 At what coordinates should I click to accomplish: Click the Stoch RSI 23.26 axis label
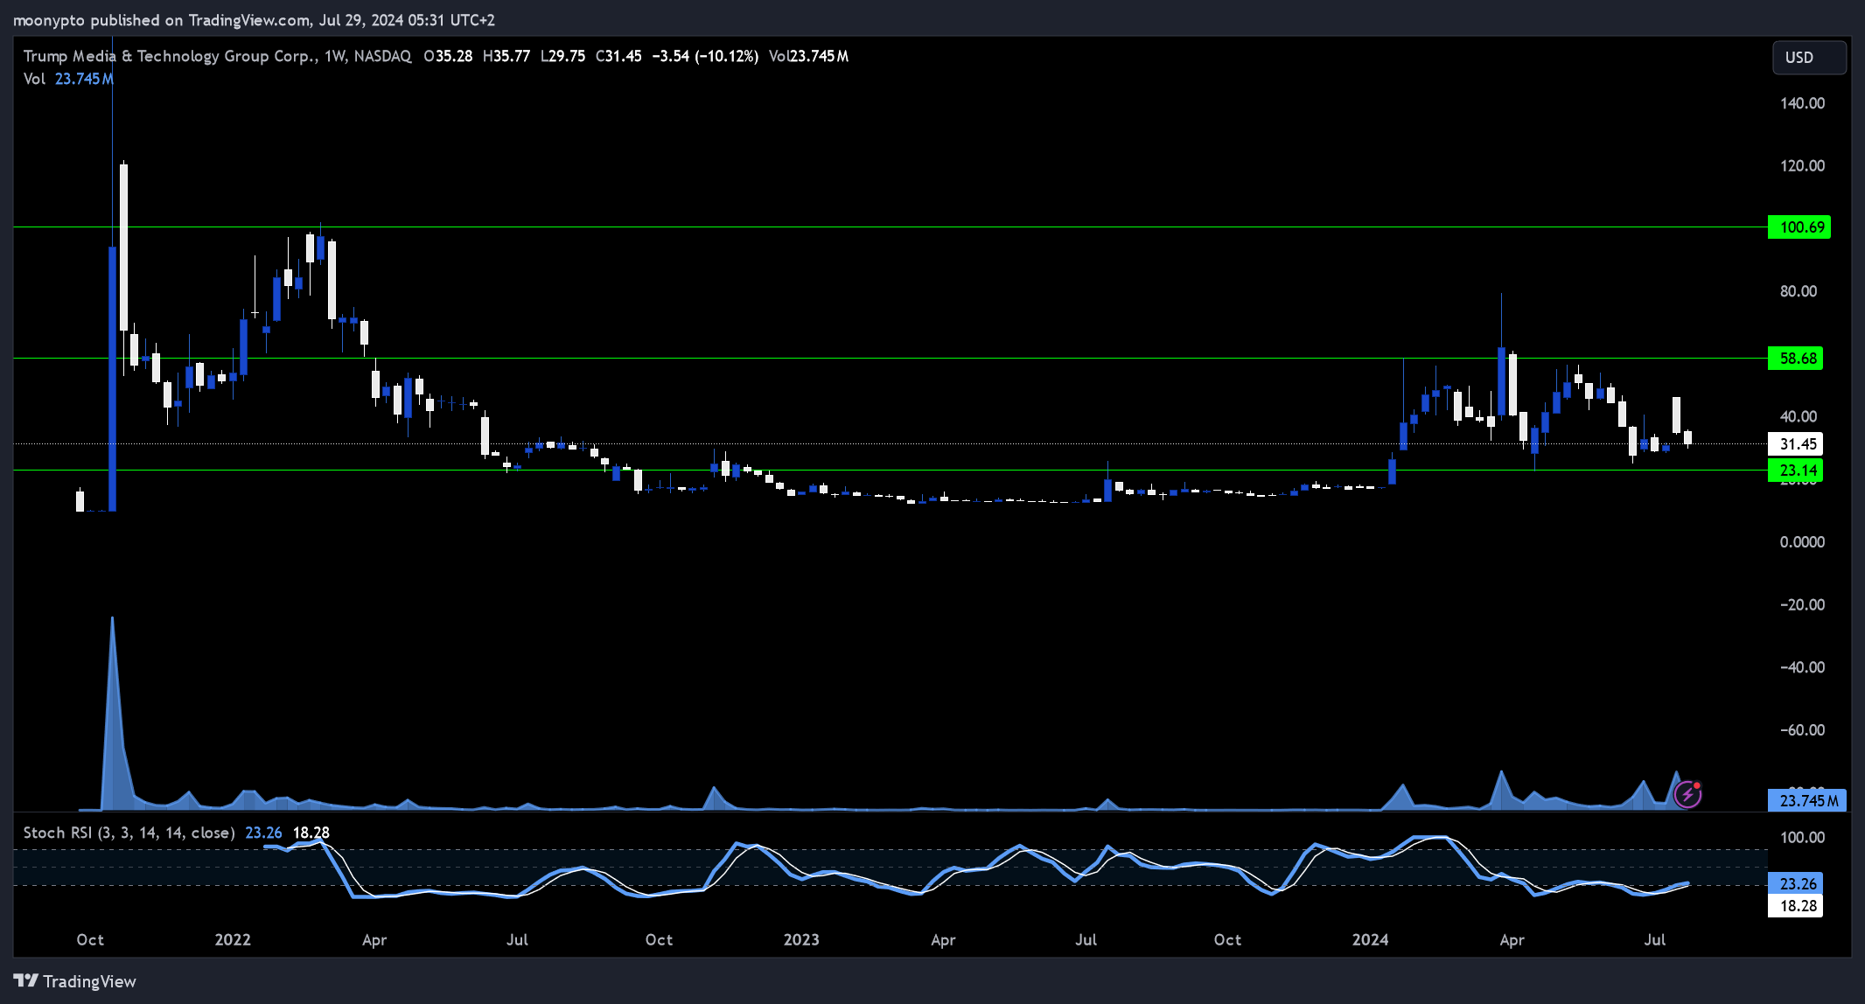click(1795, 883)
